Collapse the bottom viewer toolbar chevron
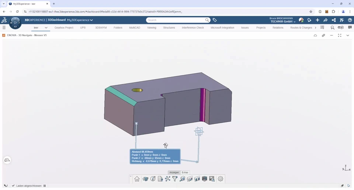Screen dimensions: 354x190 pos(131,176)
